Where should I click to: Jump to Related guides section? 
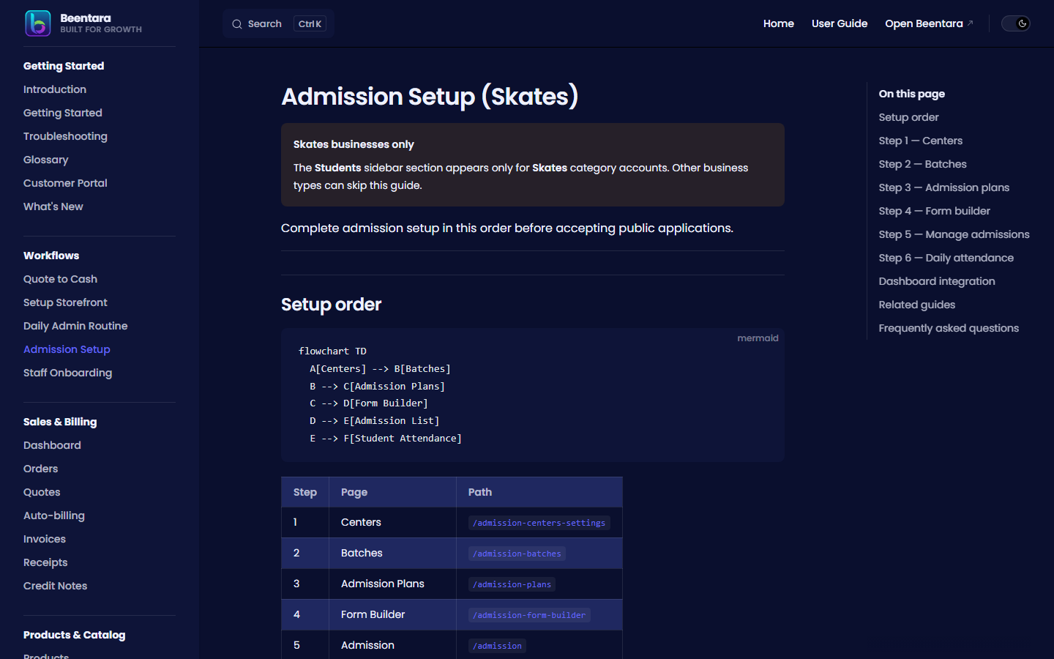click(916, 305)
